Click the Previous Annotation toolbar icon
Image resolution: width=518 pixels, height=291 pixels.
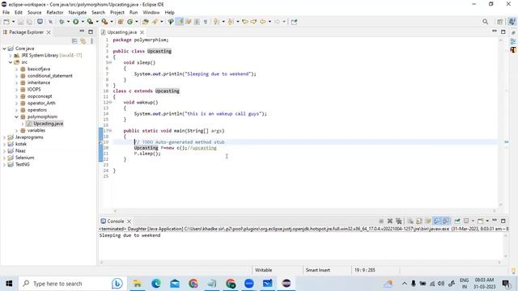point(231,22)
